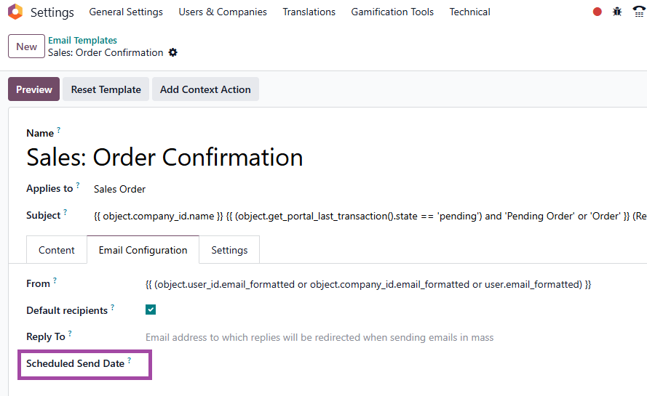Viewport: 647px width, 396px height.
Task: Switch to the Settings tab
Action: tap(229, 250)
